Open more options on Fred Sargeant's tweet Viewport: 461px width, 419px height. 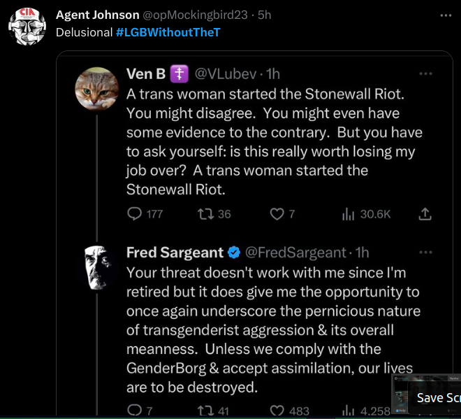pos(425,252)
